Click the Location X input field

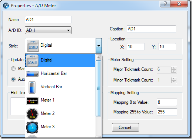pyautogui.click(x=136, y=47)
